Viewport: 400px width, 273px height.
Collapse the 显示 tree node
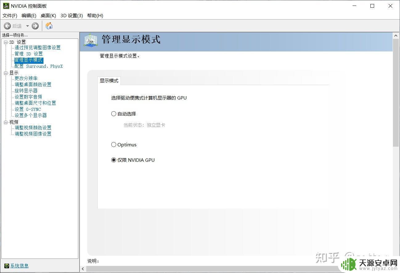pyautogui.click(x=6, y=73)
